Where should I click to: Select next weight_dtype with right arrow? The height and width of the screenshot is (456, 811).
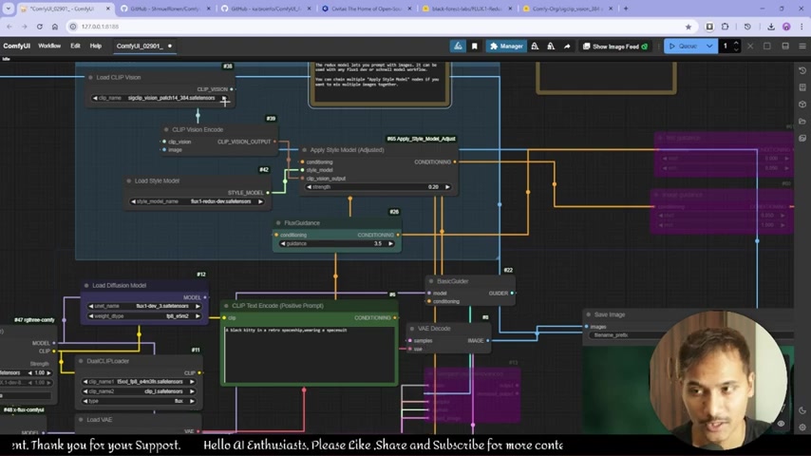198,316
